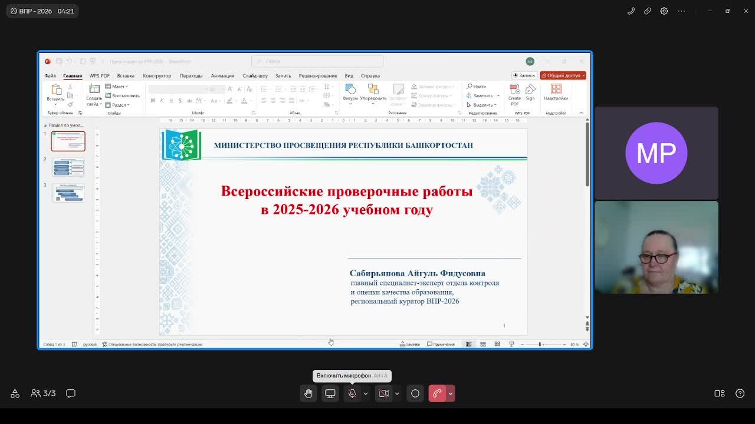Click Восстановить slide reset button
755x424 pixels.
(122, 95)
